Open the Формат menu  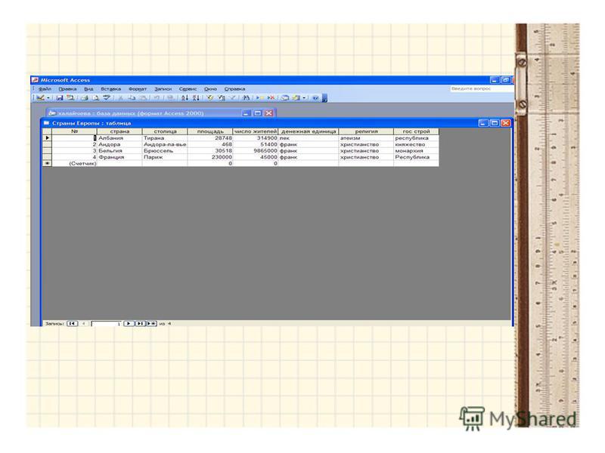[x=138, y=89]
